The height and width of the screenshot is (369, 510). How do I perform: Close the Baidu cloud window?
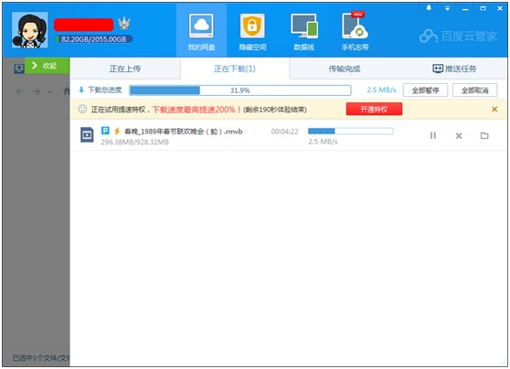pyautogui.click(x=500, y=8)
